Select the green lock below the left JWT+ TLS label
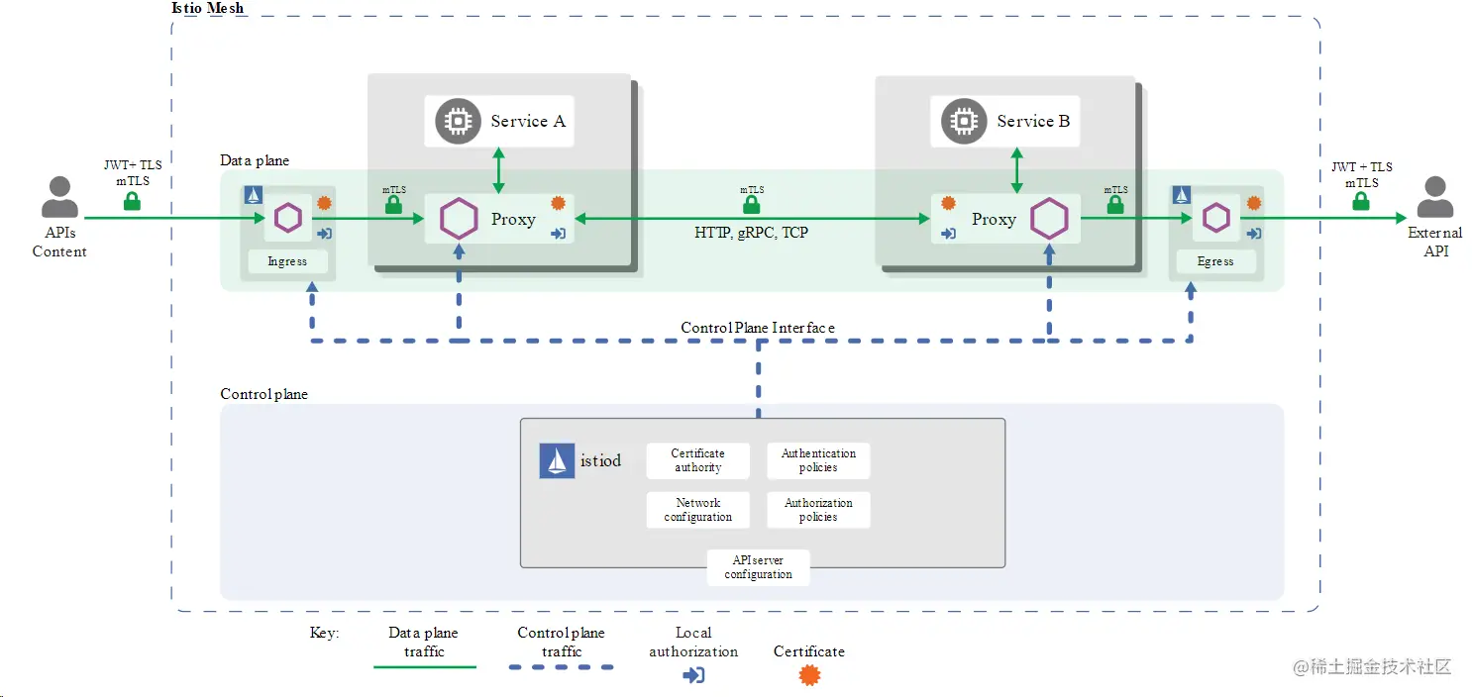 131,201
